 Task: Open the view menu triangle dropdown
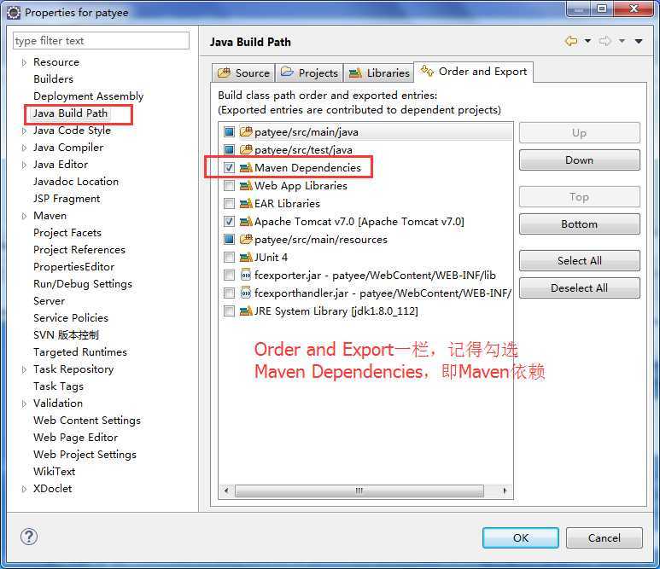(639, 41)
